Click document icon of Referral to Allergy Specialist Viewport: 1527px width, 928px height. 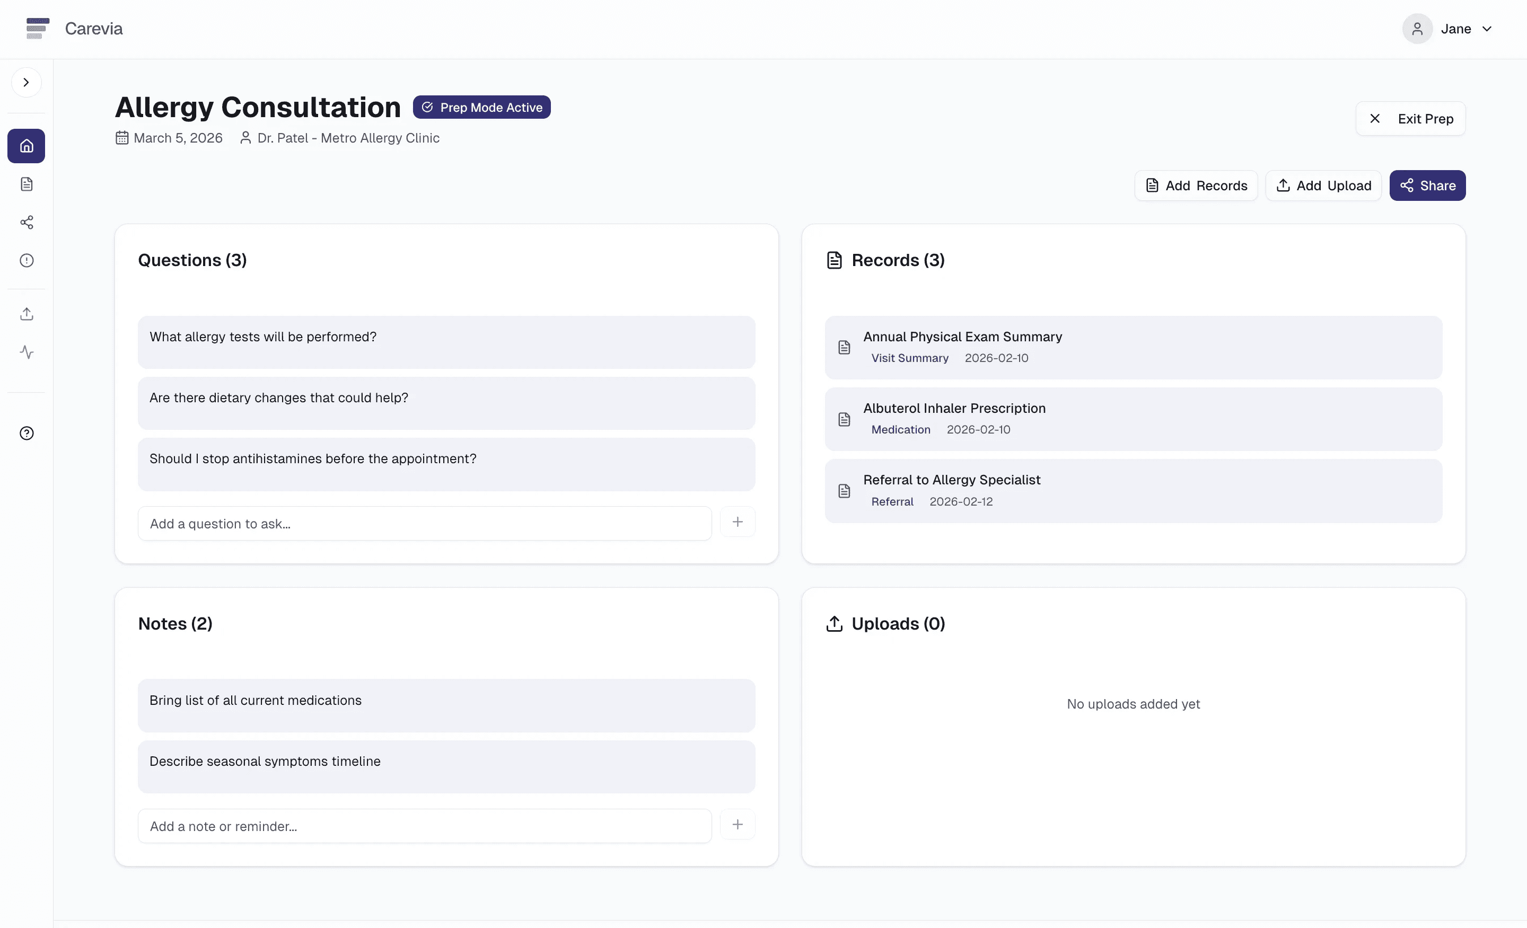844,491
